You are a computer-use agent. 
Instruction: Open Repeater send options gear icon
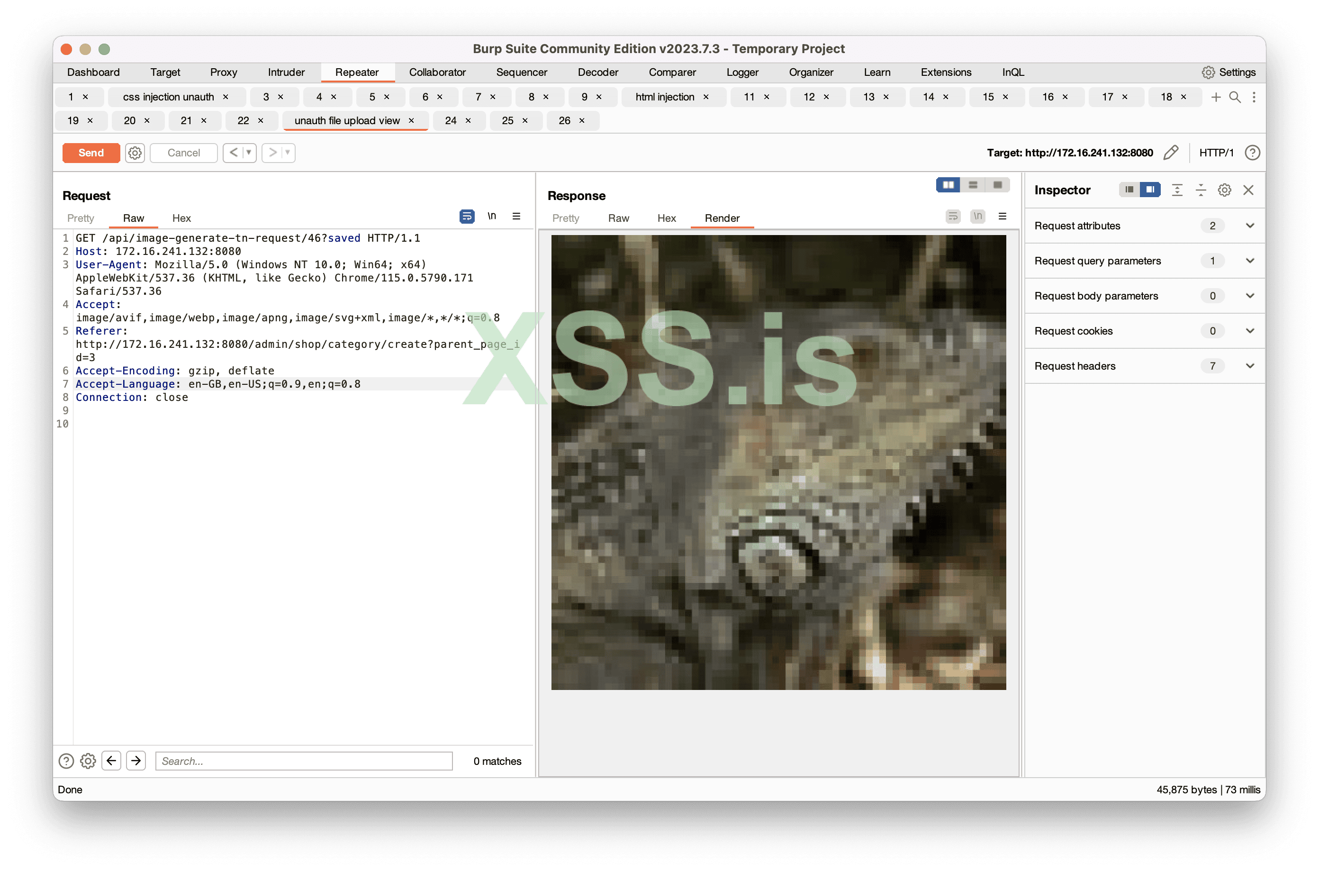point(135,153)
